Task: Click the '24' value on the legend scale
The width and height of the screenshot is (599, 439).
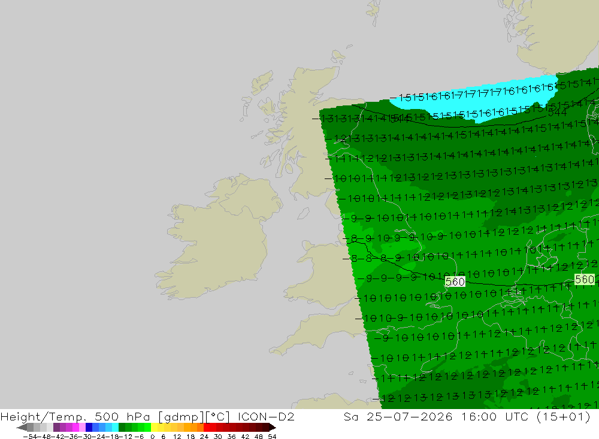Action: click(x=204, y=437)
